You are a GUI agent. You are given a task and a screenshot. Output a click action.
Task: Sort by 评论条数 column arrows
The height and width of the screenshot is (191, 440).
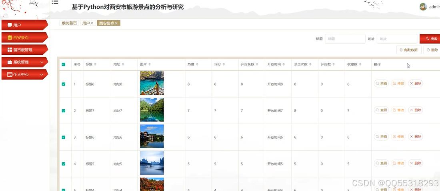[257, 64]
